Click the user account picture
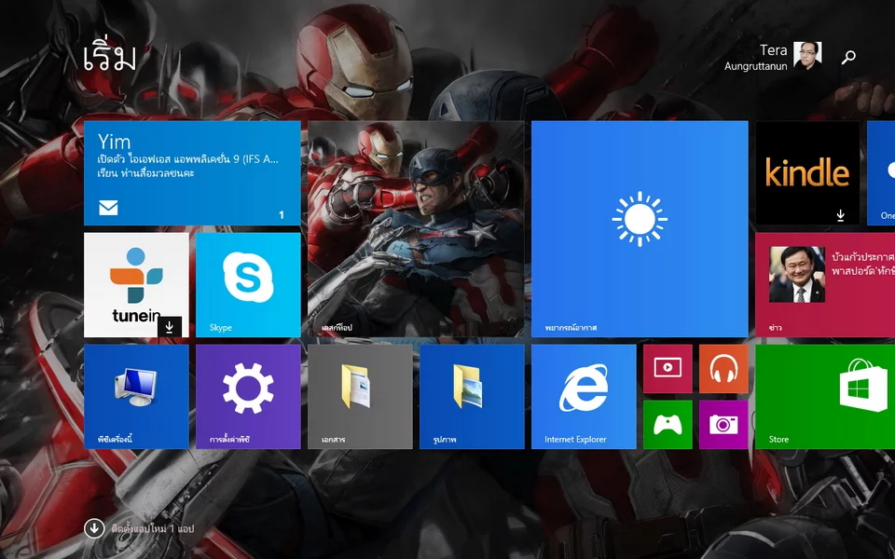The height and width of the screenshot is (559, 895). pyautogui.click(x=807, y=56)
